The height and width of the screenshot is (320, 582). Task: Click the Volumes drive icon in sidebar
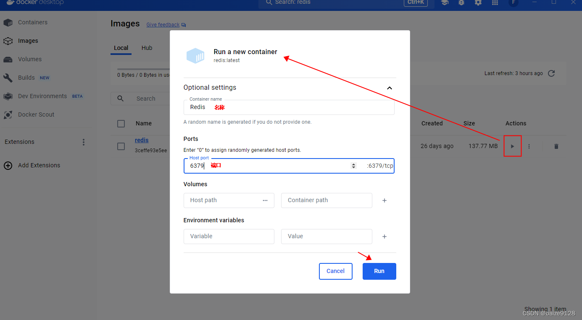click(x=8, y=59)
